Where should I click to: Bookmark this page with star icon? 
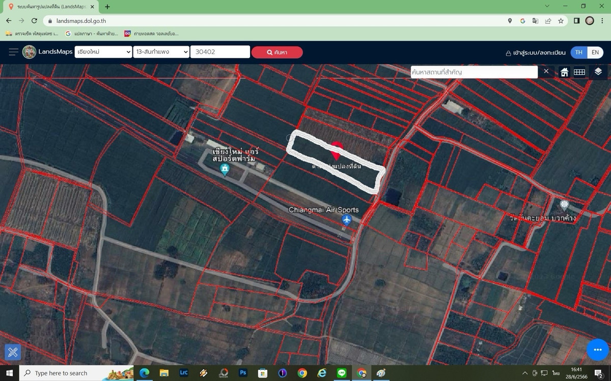tap(561, 21)
